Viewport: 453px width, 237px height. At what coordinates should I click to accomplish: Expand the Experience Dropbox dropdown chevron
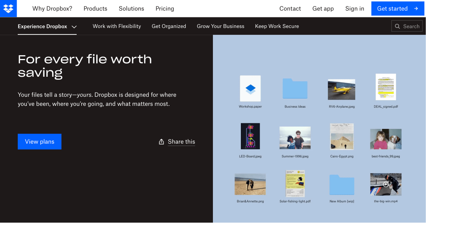[x=74, y=27]
